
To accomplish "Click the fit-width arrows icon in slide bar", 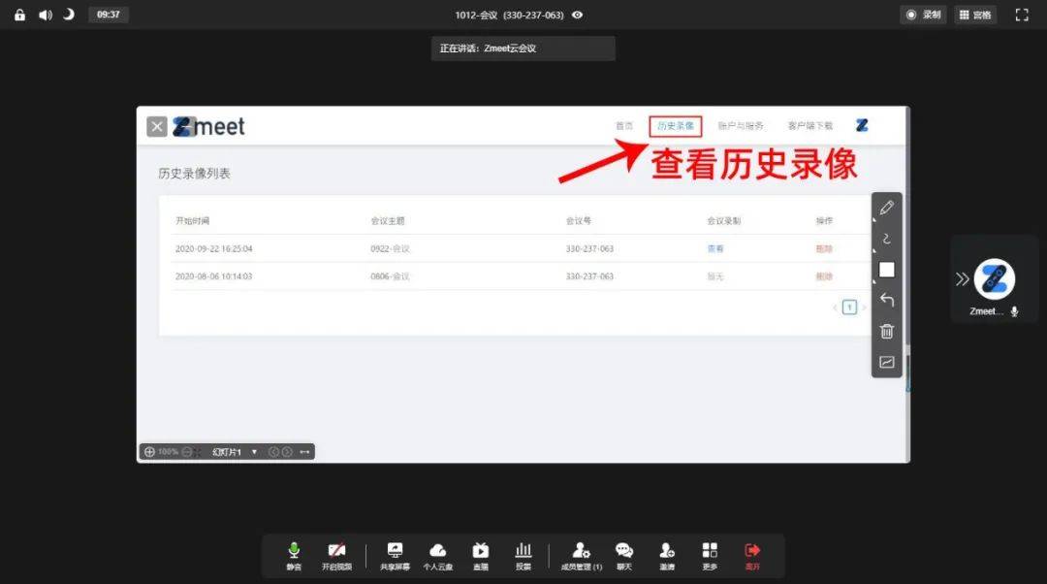I will coord(304,452).
